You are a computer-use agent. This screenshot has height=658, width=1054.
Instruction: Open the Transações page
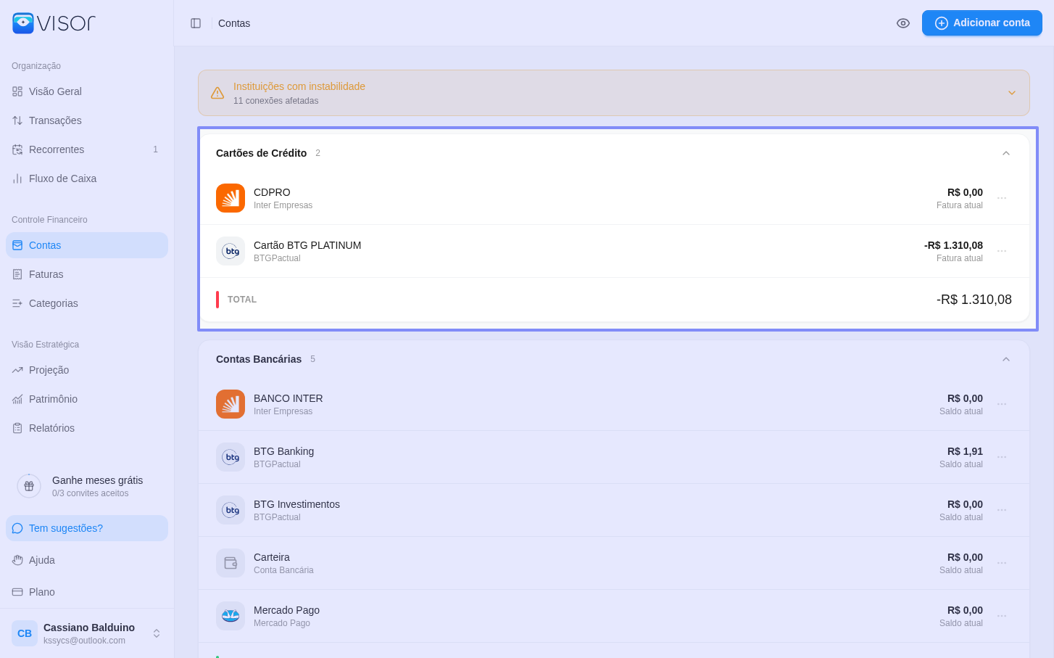click(x=55, y=120)
